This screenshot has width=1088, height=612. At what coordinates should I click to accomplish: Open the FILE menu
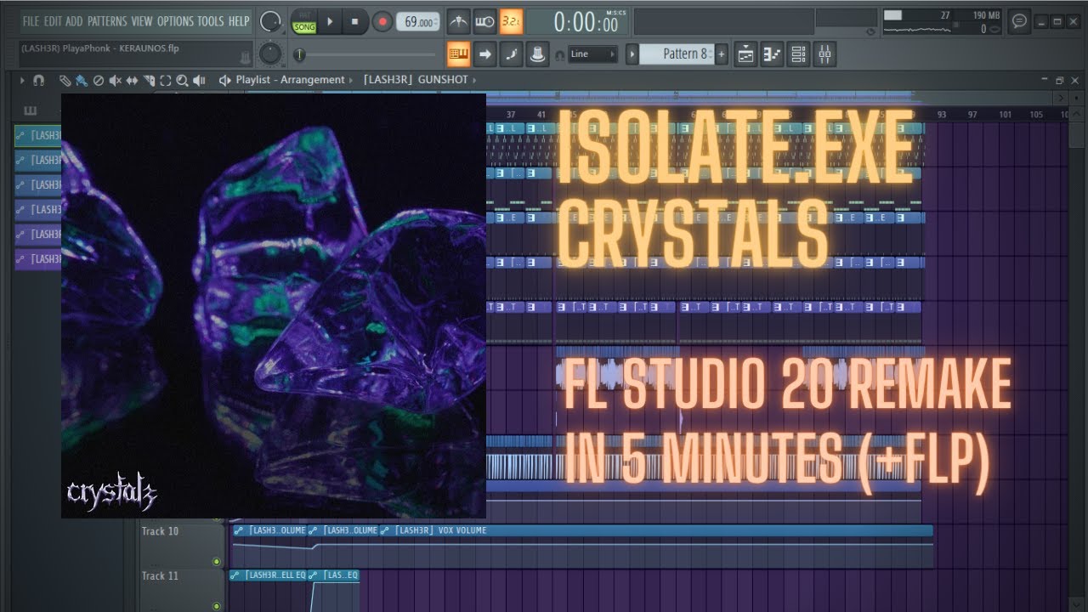point(31,21)
